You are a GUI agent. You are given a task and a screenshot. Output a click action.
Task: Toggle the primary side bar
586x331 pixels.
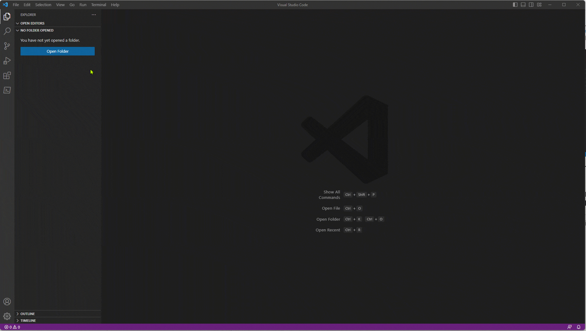[515, 5]
